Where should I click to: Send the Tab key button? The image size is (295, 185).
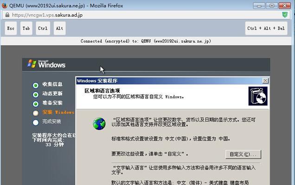pos(26,28)
